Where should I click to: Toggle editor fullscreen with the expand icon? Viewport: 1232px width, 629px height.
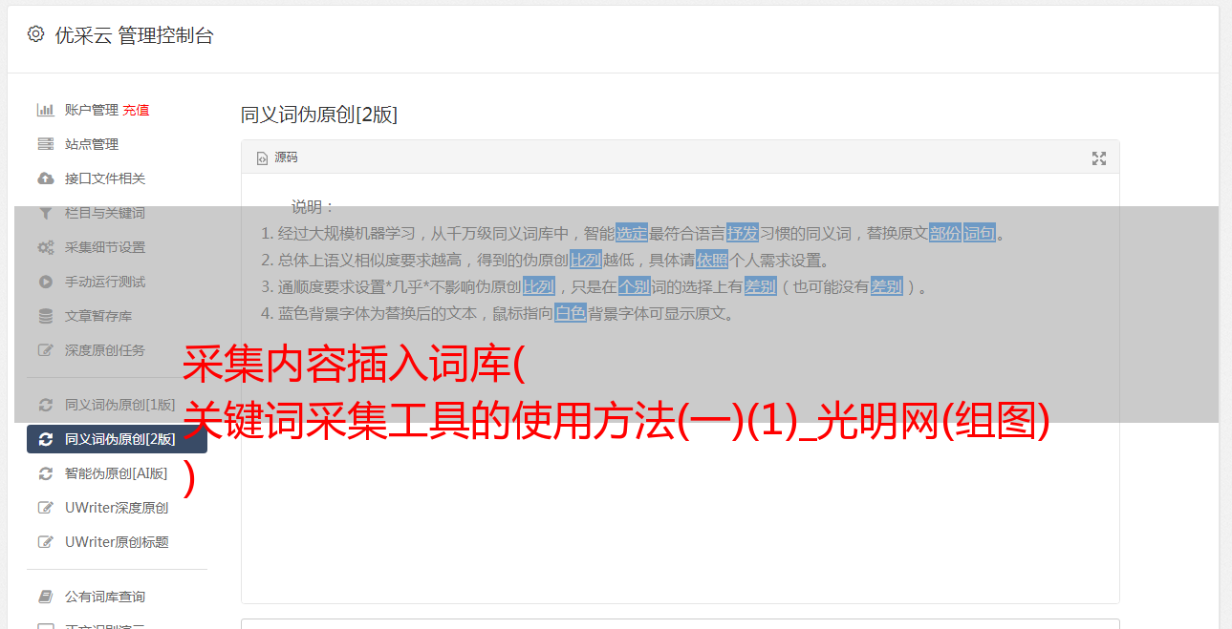[x=1099, y=158]
